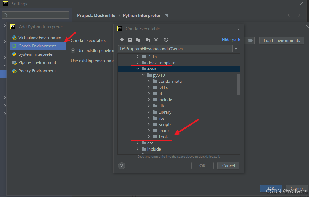
Task: Cancel the Conda Executable dialog
Action: point(228,166)
